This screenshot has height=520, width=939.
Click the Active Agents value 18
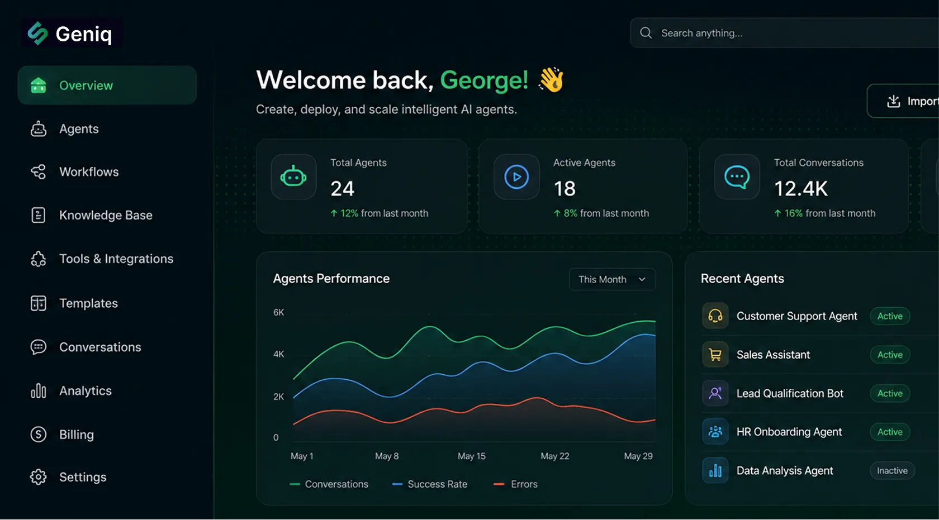(565, 189)
